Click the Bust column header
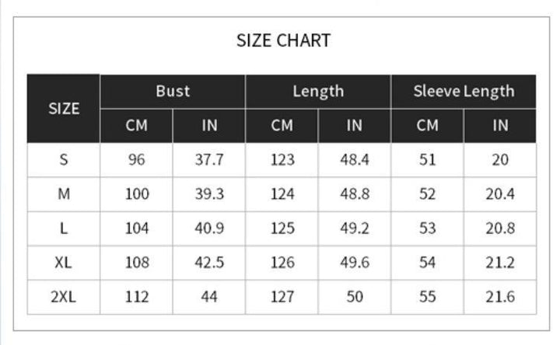 pyautogui.click(x=173, y=91)
